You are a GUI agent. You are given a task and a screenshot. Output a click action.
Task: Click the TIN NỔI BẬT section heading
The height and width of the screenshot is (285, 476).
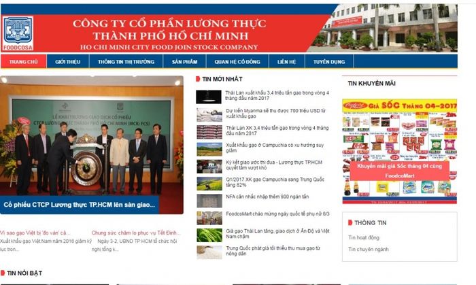tap(24, 273)
